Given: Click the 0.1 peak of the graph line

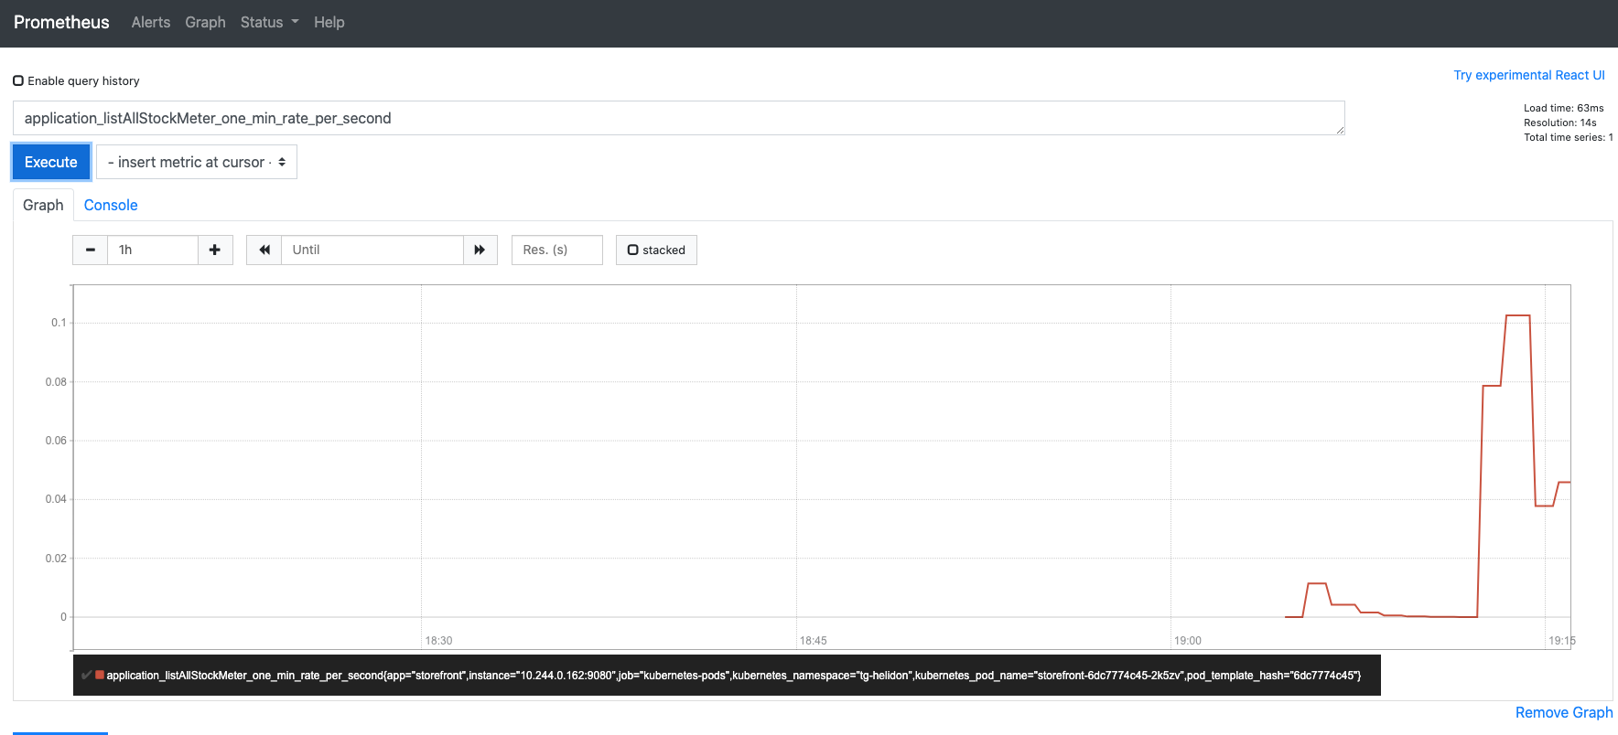Looking at the screenshot, I should click(x=1518, y=315).
